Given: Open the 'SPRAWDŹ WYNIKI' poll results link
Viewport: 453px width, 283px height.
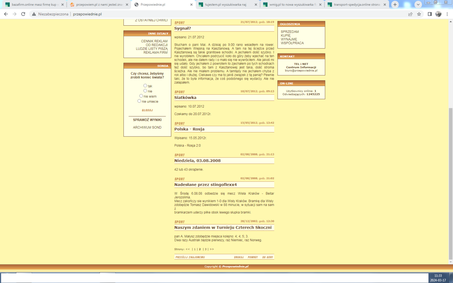Looking at the screenshot, I should pos(147,120).
